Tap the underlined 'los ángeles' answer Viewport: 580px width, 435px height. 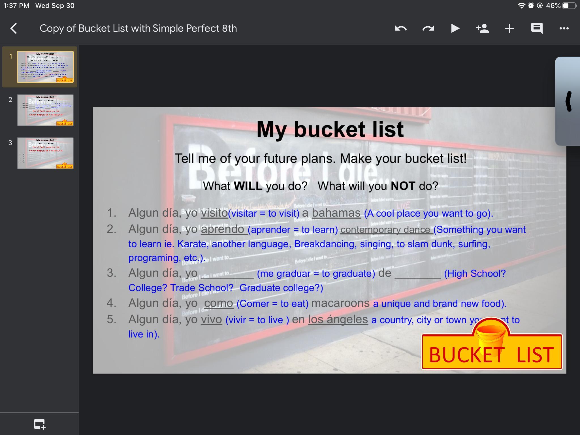[338, 319]
